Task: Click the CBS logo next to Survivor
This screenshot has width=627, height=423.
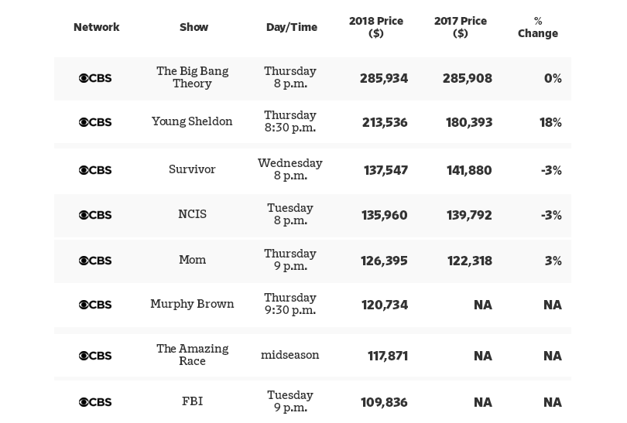Action: 95,170
